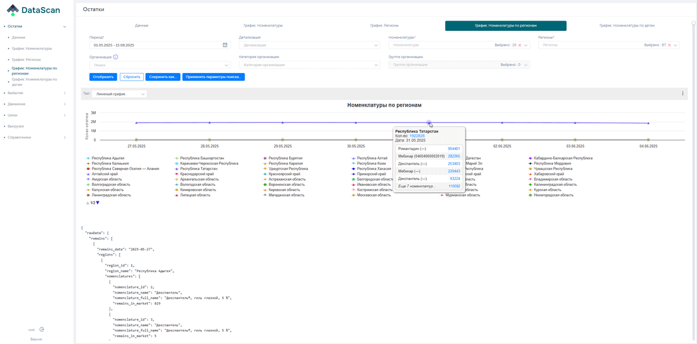Open Выгрузки in the sidebar
The height and width of the screenshot is (344, 697).
point(15,126)
